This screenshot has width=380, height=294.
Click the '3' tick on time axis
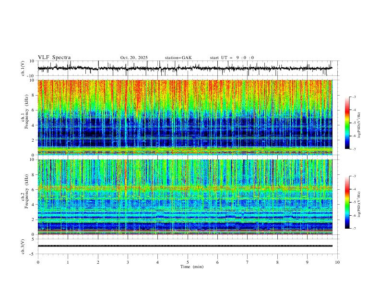pyautogui.click(x=128, y=262)
